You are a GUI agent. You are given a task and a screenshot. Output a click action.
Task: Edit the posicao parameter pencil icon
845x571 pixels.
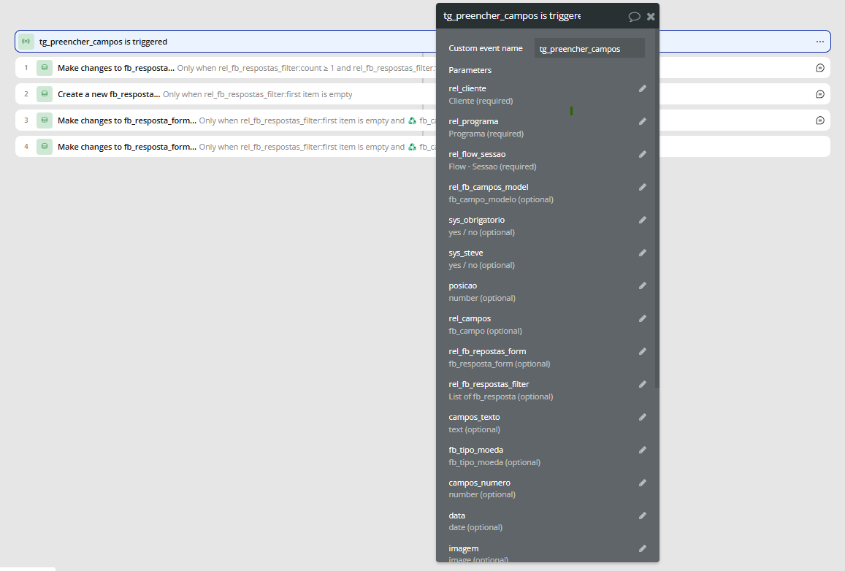point(643,285)
